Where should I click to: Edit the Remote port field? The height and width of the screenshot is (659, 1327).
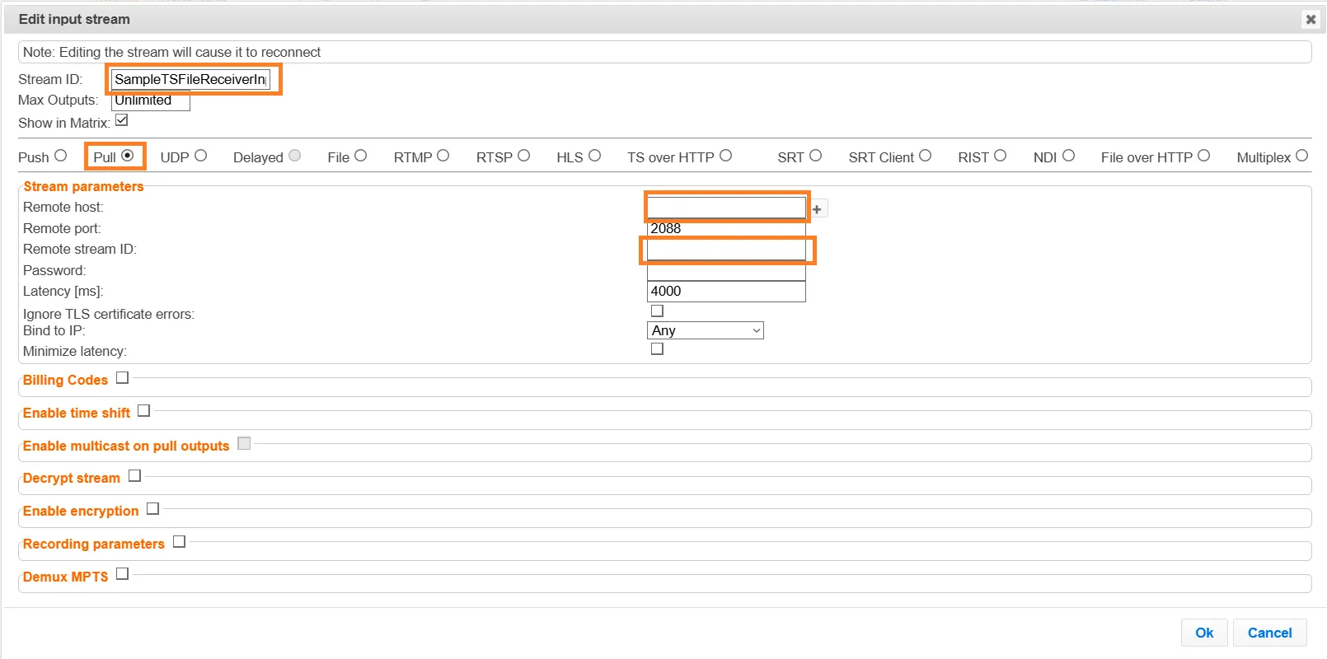pos(726,228)
